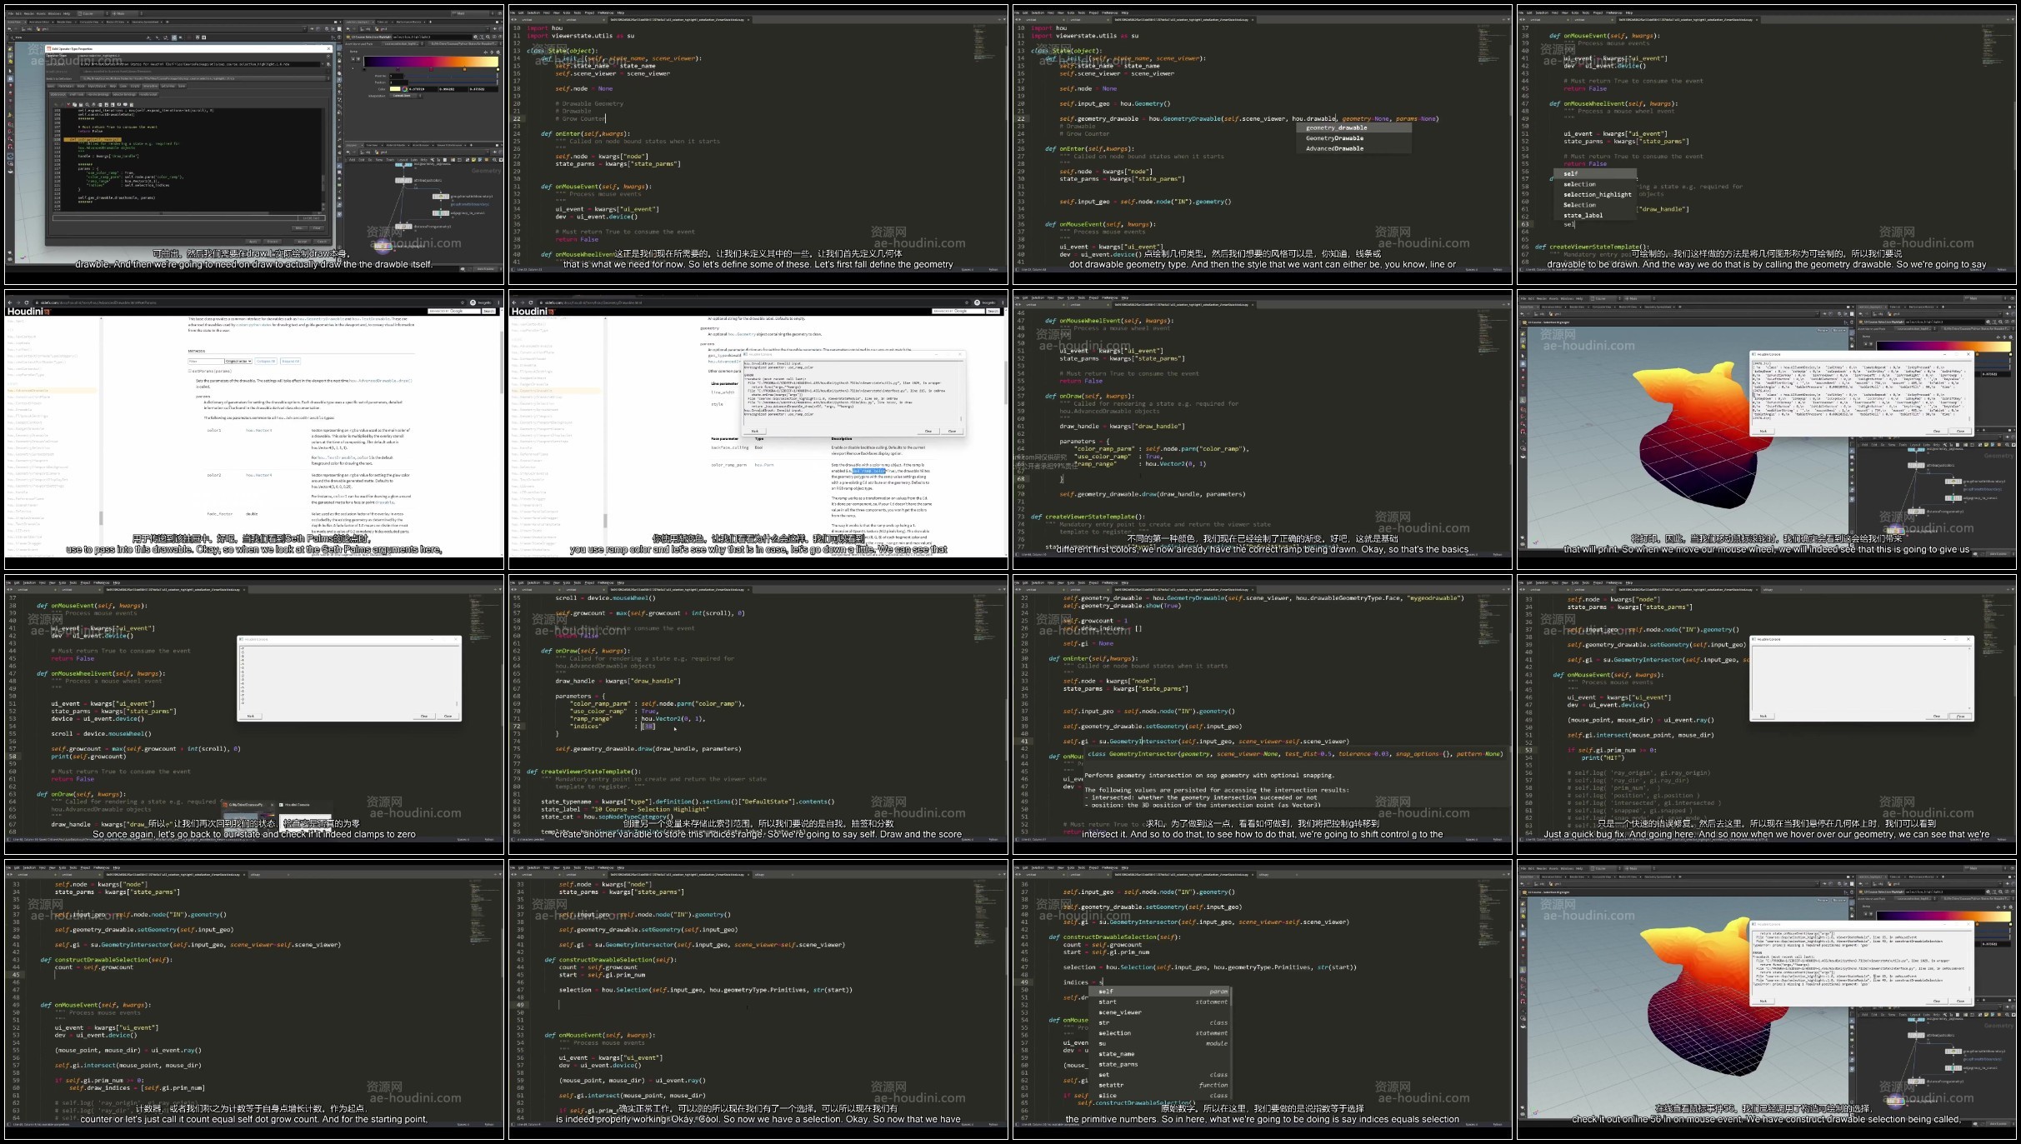Clear traceback console in 'check it out' heart frame
2021x1144 pixels.
(1936, 1001)
